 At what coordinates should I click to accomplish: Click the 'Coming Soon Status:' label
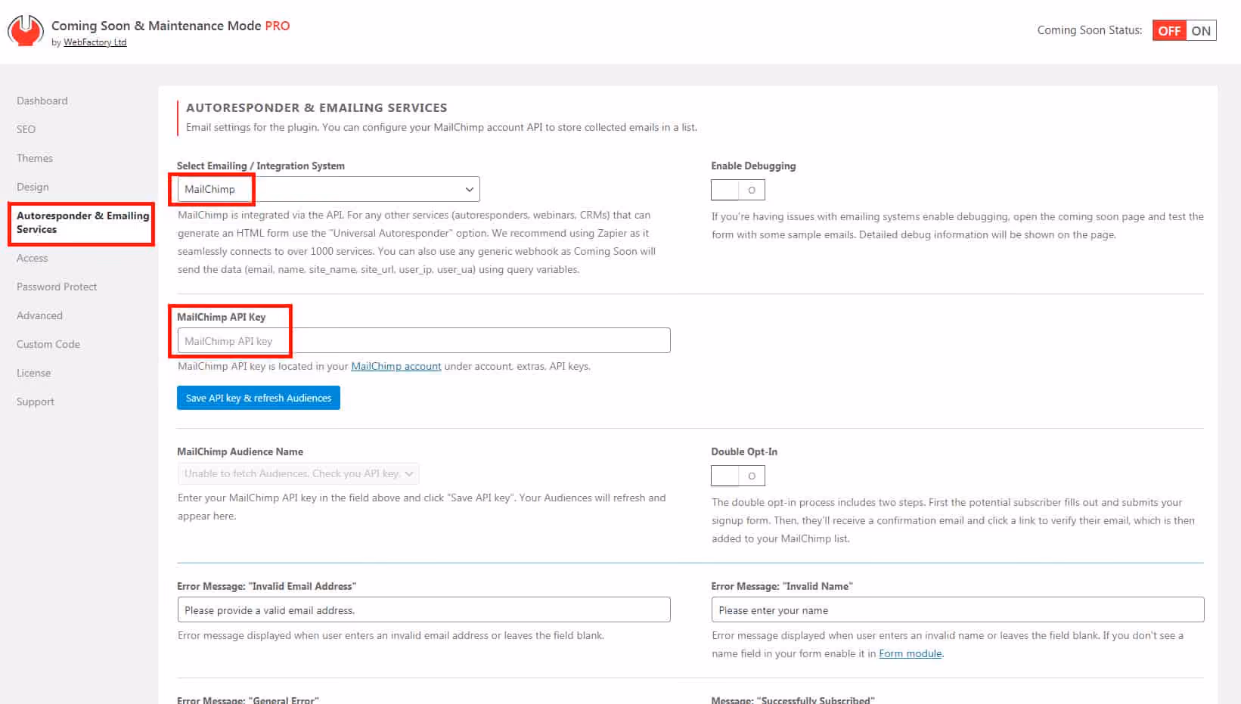click(1090, 30)
